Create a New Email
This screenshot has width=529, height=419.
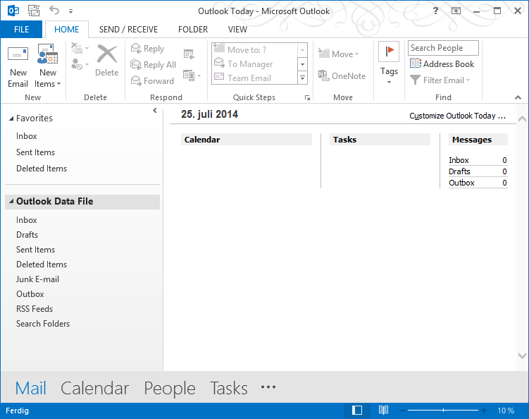pyautogui.click(x=18, y=66)
